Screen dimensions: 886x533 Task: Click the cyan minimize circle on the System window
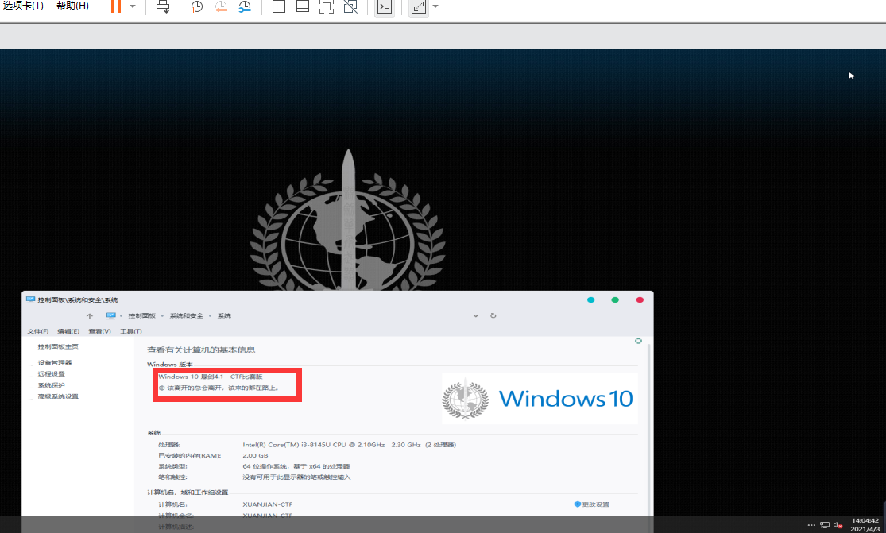590,299
